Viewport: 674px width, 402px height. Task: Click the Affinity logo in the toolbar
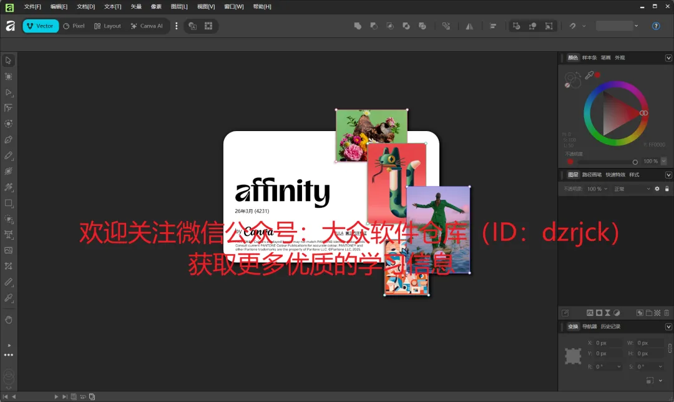11,26
